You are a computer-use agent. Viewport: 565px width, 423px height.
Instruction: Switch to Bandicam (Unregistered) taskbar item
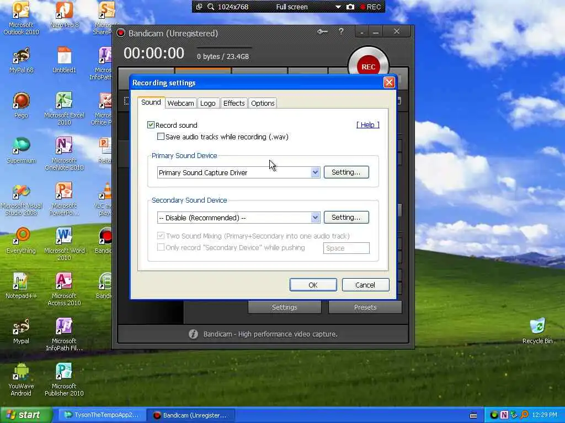(191, 415)
